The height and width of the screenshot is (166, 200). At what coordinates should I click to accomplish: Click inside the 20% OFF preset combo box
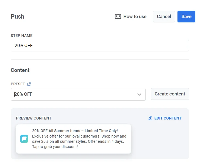[74, 94]
